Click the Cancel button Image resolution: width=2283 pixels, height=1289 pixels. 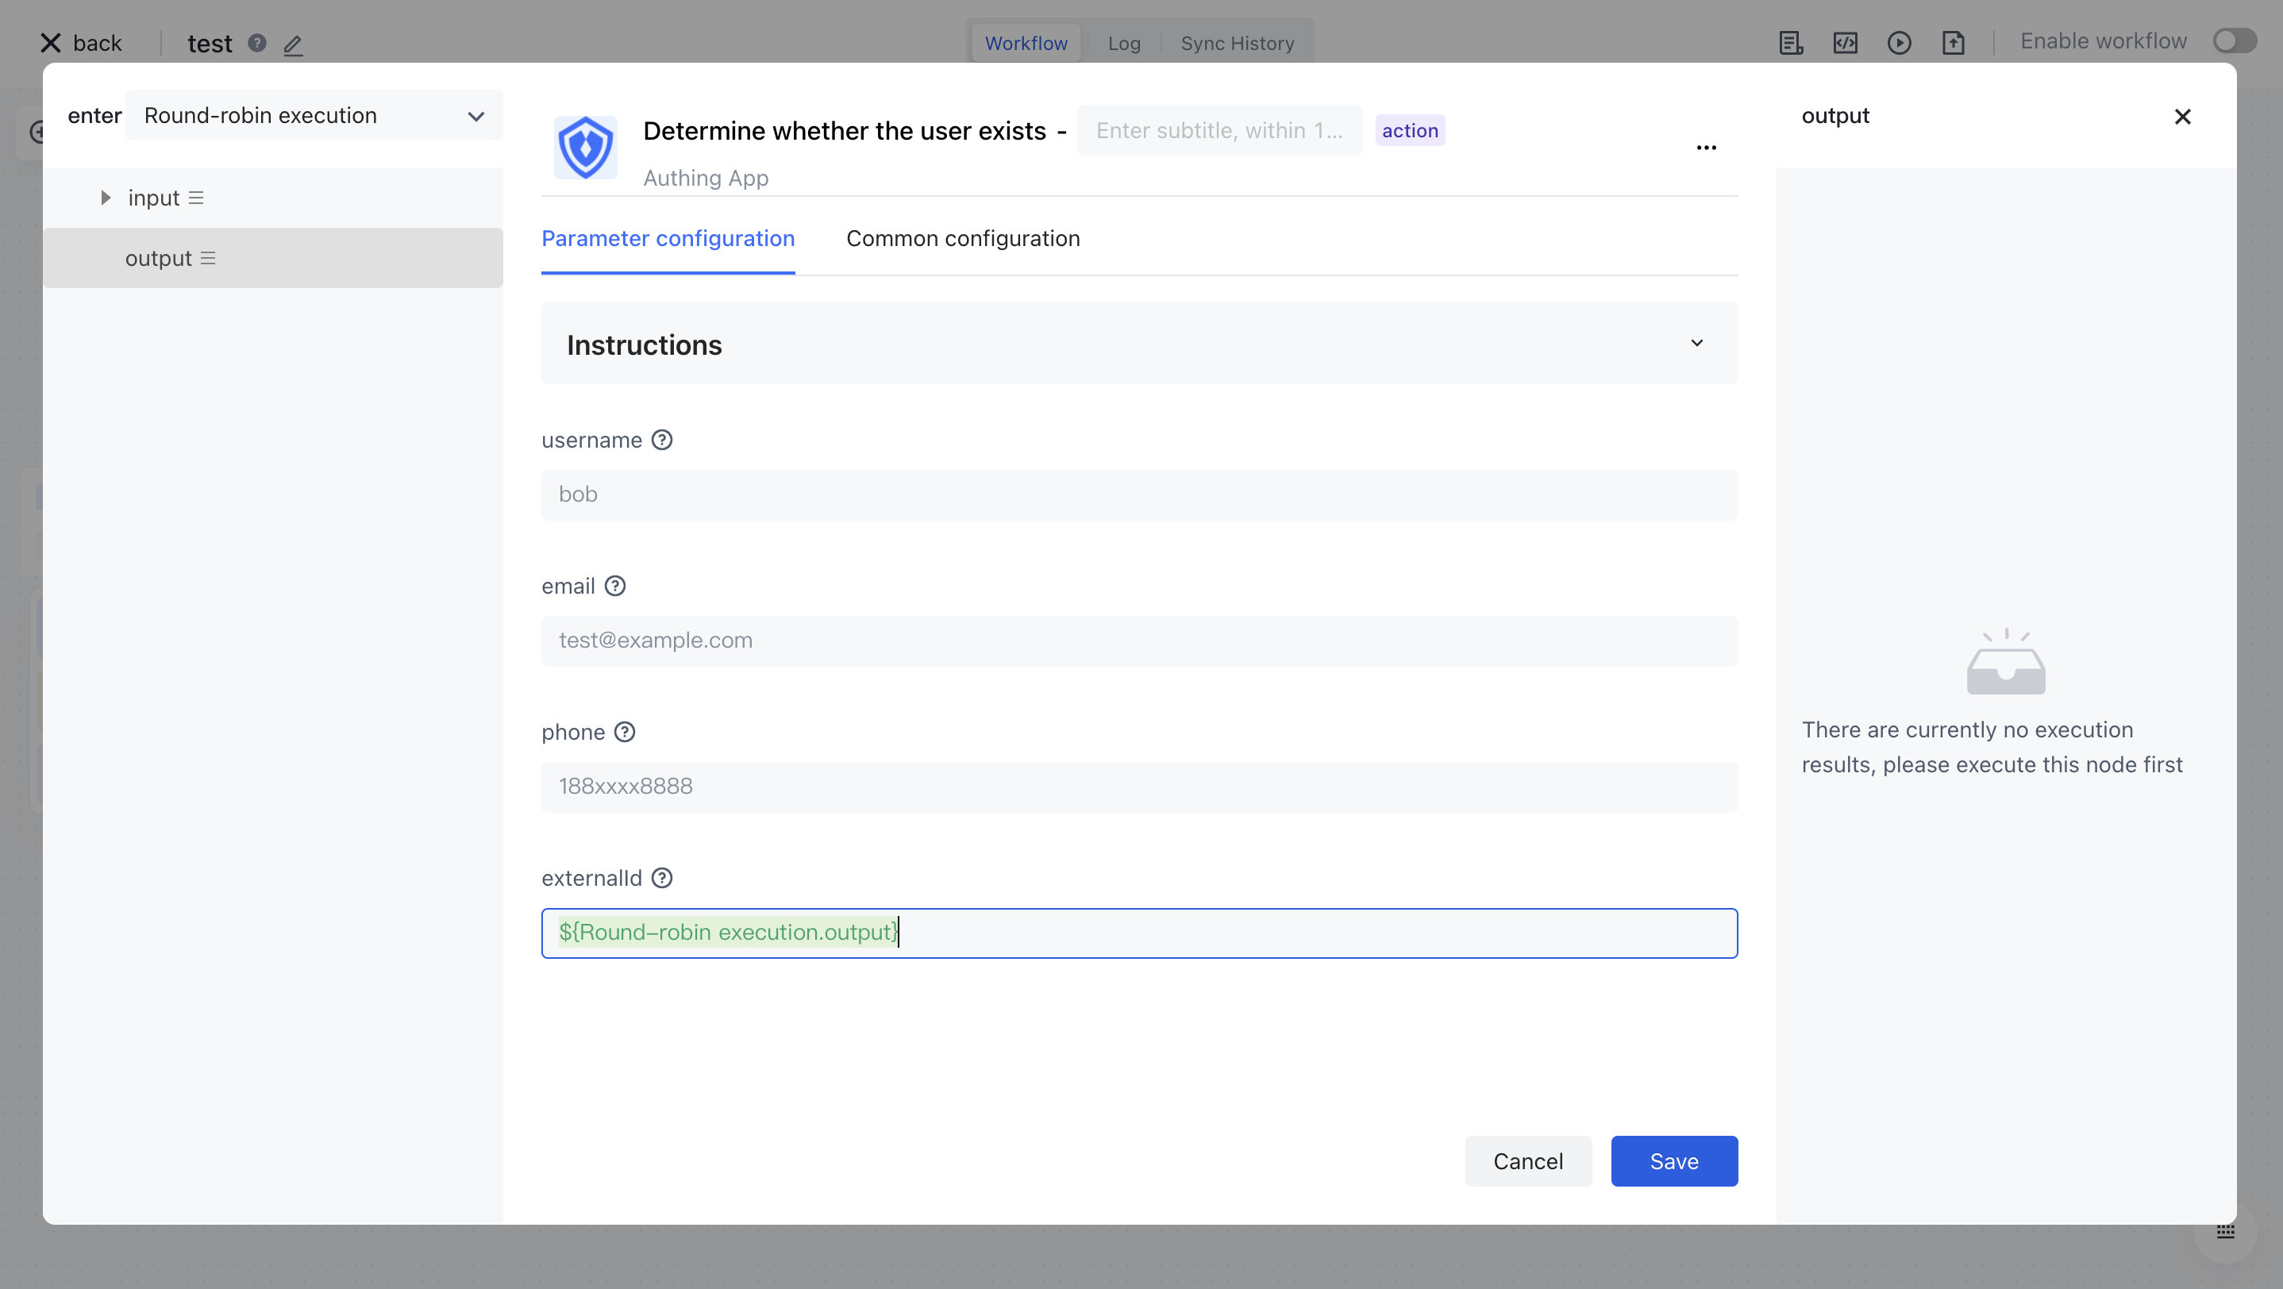click(1527, 1160)
